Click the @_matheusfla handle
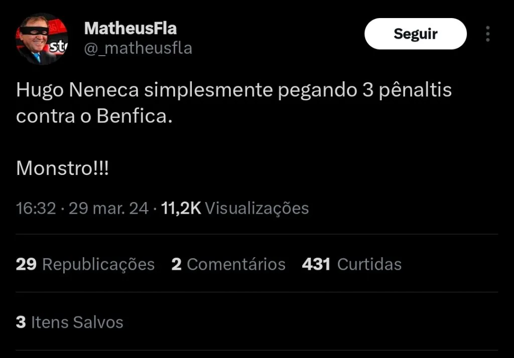Viewport: 514px width, 358px height. (139, 48)
